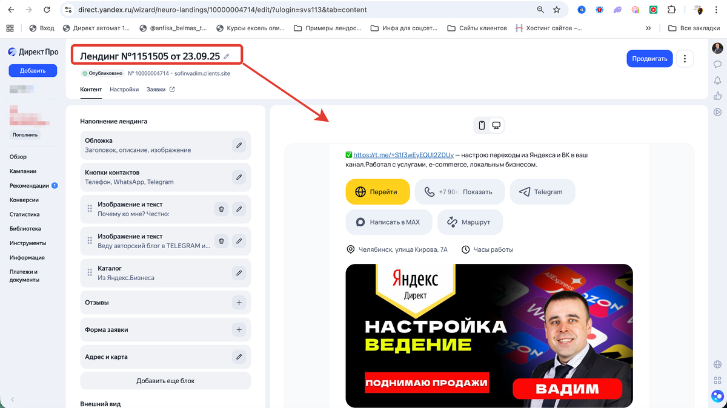Image resolution: width=727 pixels, height=408 pixels.
Task: Click the Маршрут button
Action: [470, 222]
